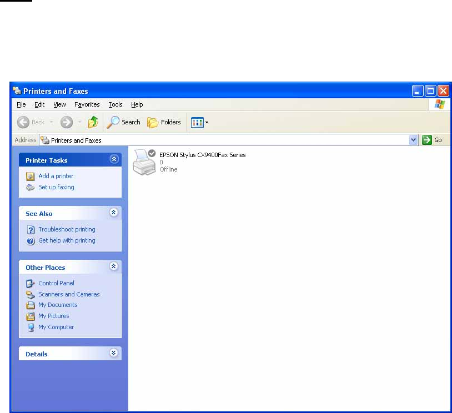
Task: Click the Address bar printers icon
Action: pyautogui.click(x=44, y=140)
